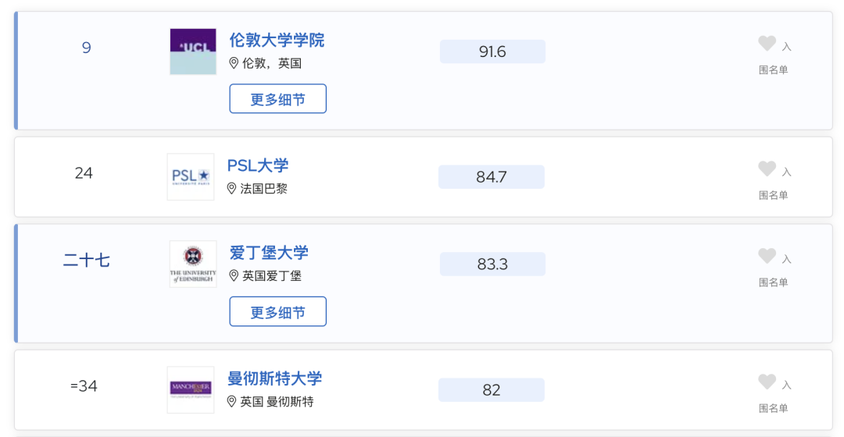
Task: Click the University of Edinburgh crest logo
Action: tap(193, 264)
